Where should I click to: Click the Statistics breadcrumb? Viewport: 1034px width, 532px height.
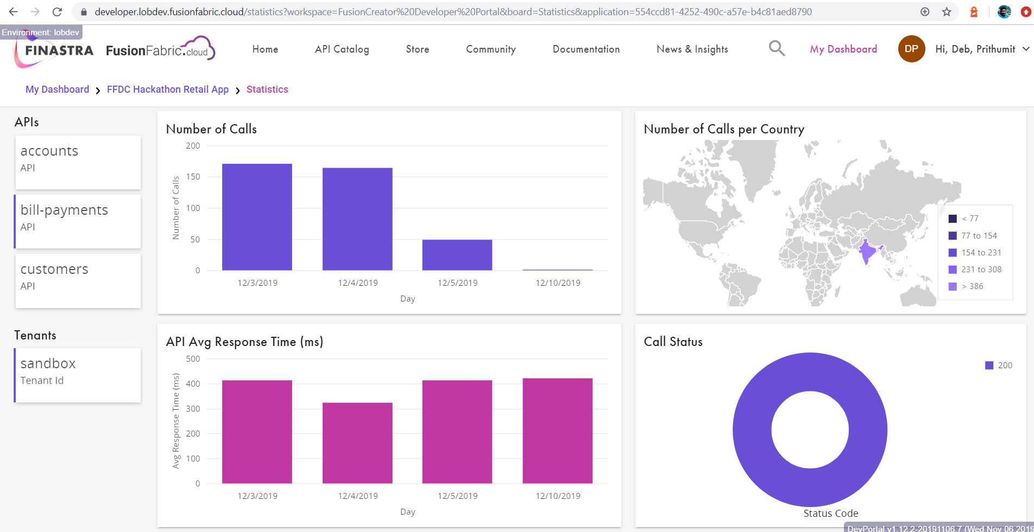coord(267,89)
